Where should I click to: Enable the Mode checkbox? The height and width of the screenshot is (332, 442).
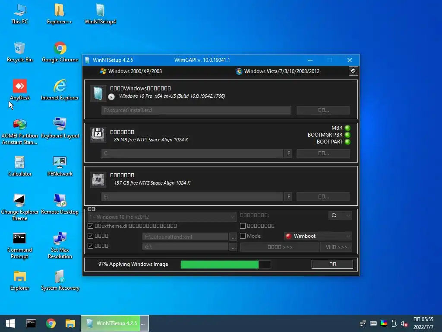click(243, 236)
